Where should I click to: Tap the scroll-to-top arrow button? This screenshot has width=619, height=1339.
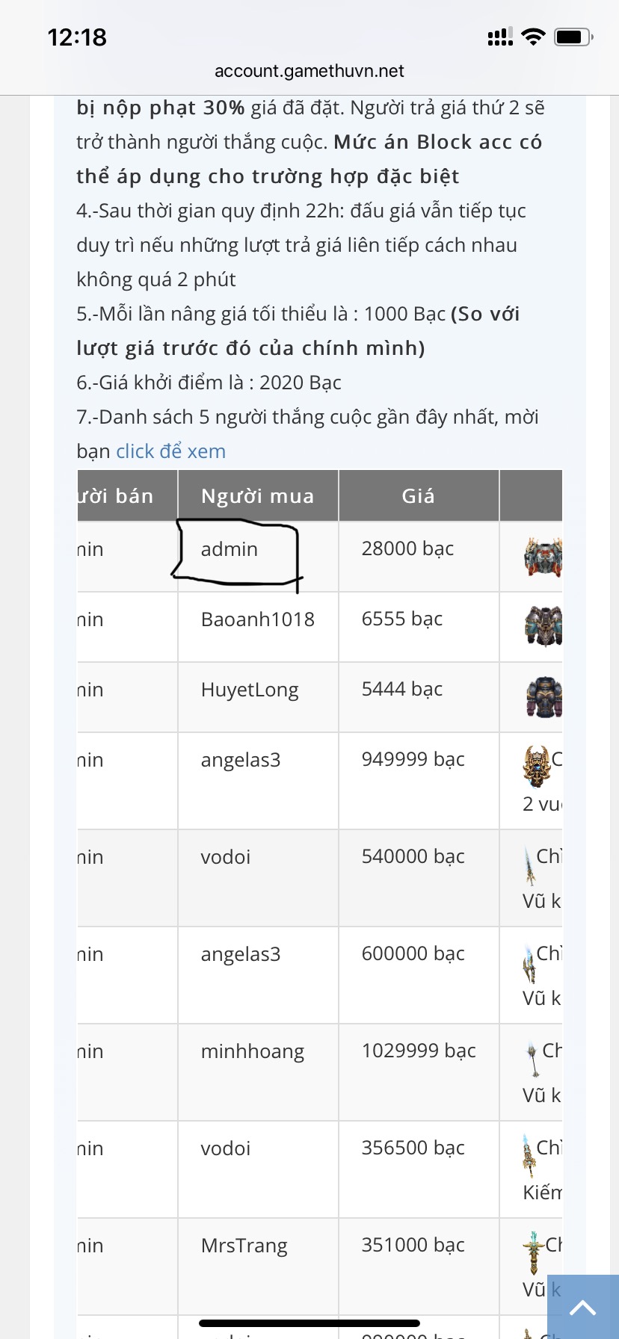coord(582,1307)
